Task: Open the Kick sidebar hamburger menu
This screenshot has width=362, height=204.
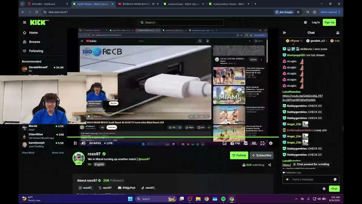Action: tap(25, 22)
